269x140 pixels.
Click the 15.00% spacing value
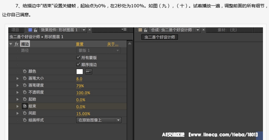[83, 114]
